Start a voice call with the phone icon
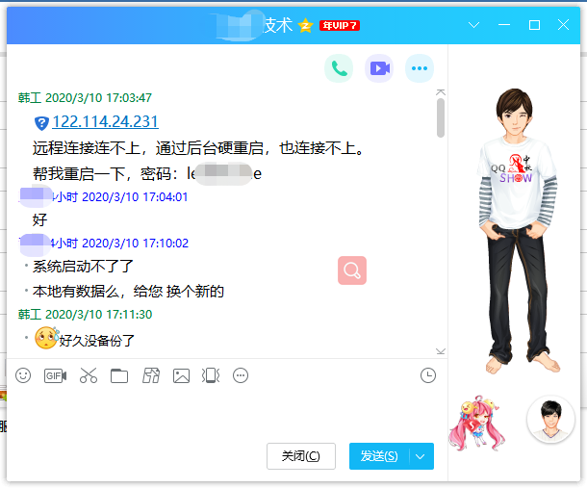Viewport: 587px width, 488px height. coord(339,68)
